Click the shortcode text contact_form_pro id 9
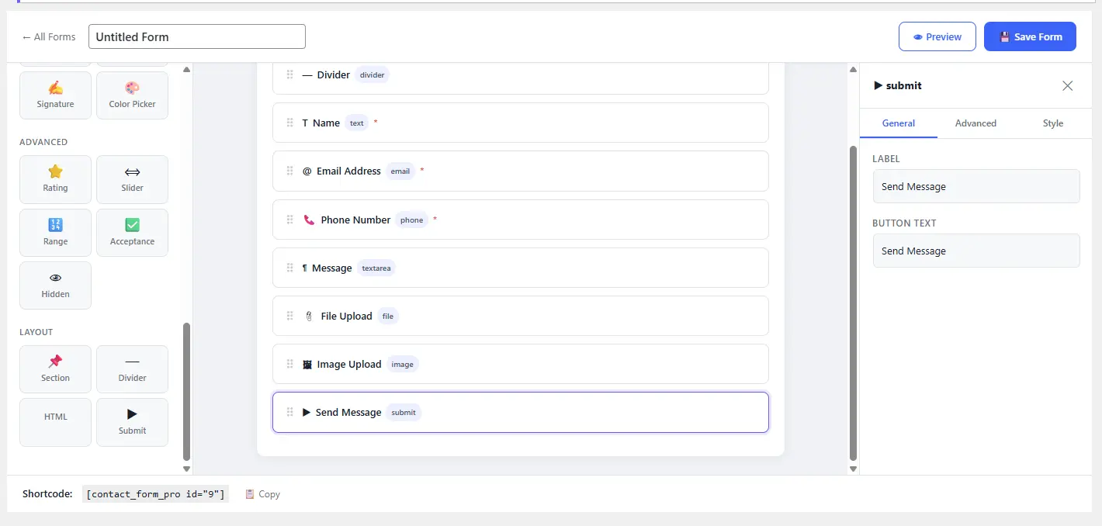The width and height of the screenshot is (1102, 526). click(x=155, y=493)
